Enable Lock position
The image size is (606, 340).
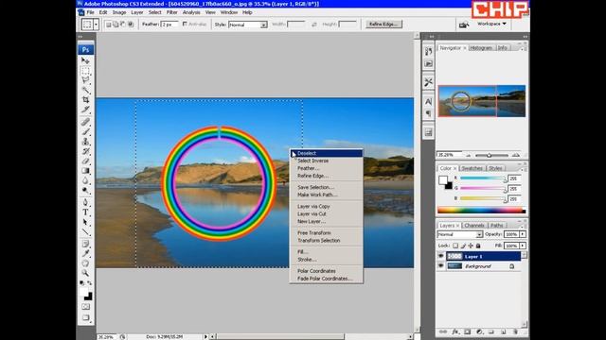click(471, 246)
